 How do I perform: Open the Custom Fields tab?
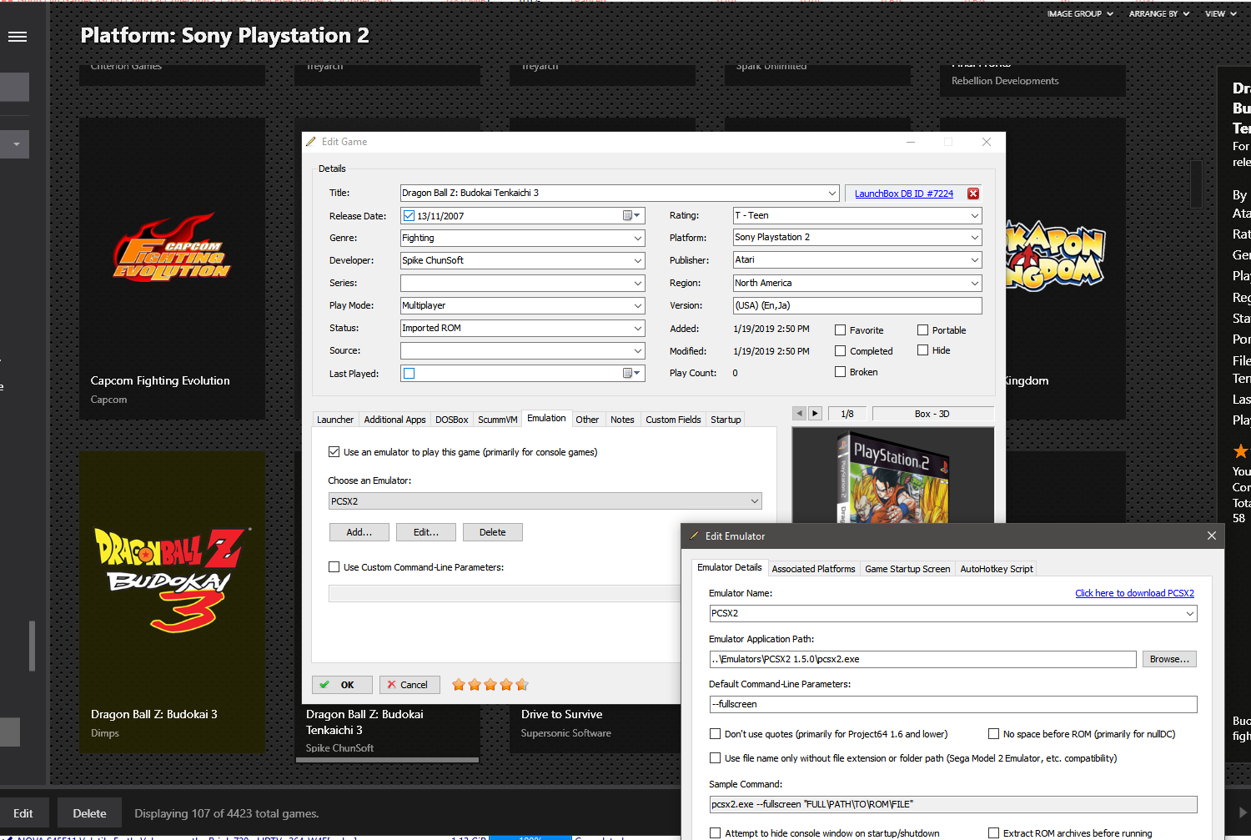coord(673,420)
